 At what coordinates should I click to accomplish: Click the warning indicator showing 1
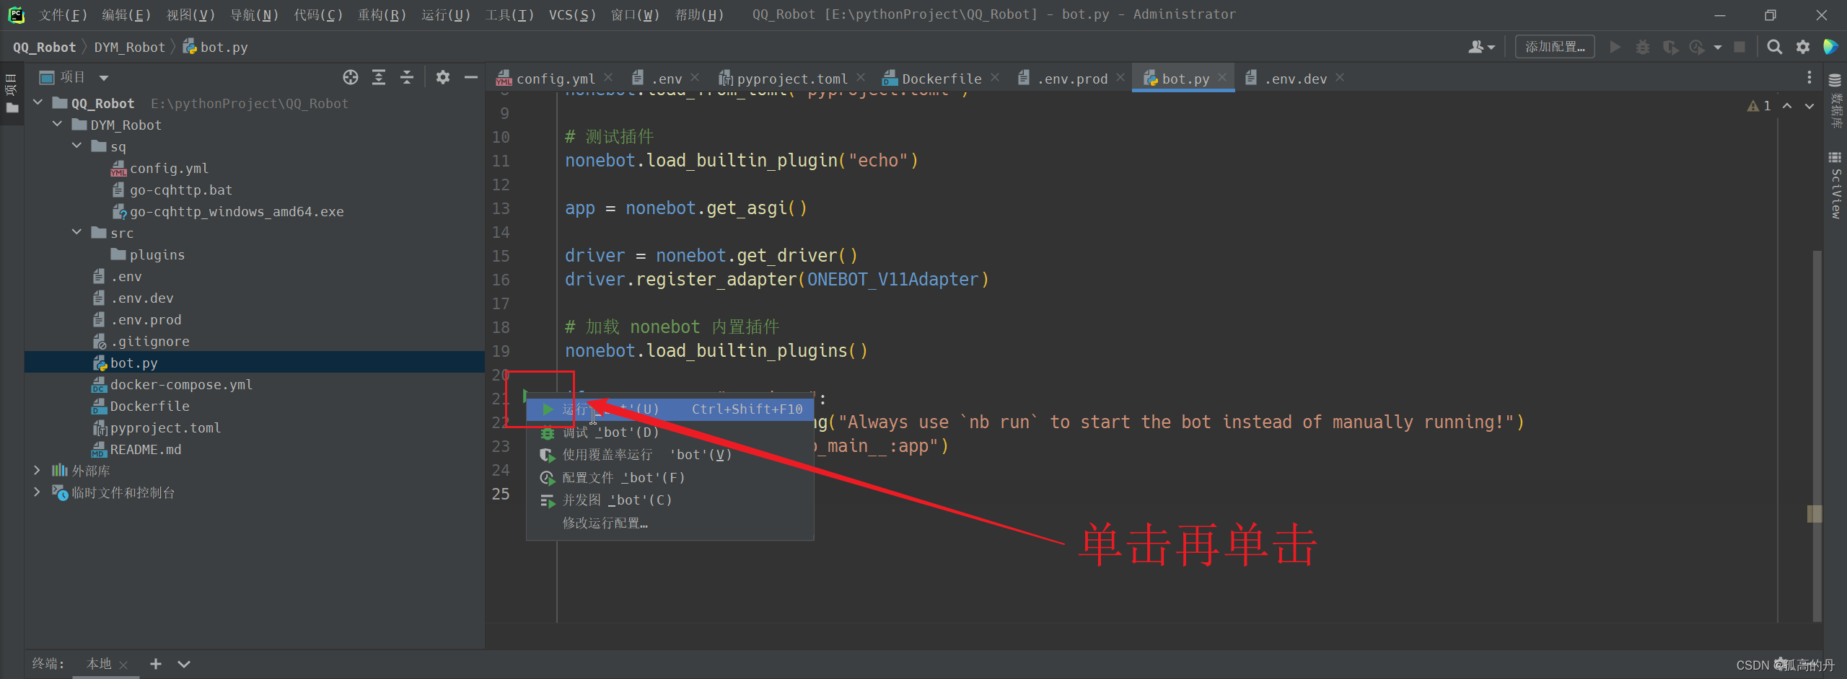1759,106
